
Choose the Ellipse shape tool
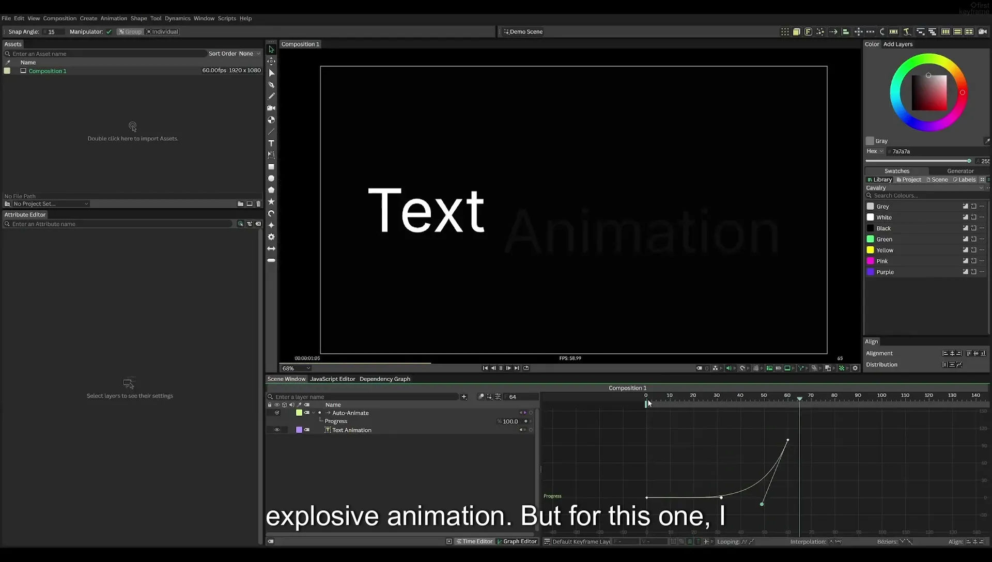[271, 178]
